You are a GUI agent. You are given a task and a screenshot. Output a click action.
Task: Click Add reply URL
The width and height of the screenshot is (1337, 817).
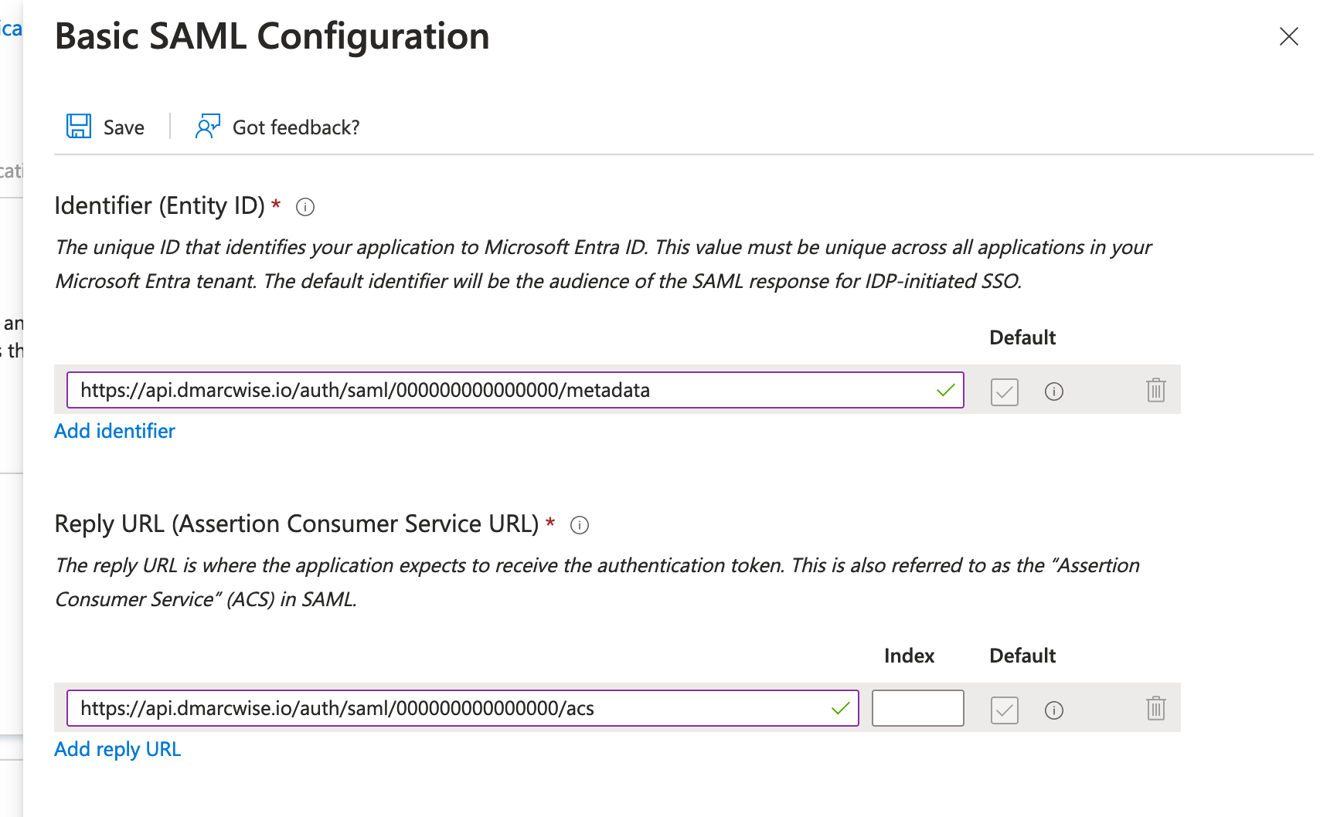coord(117,748)
